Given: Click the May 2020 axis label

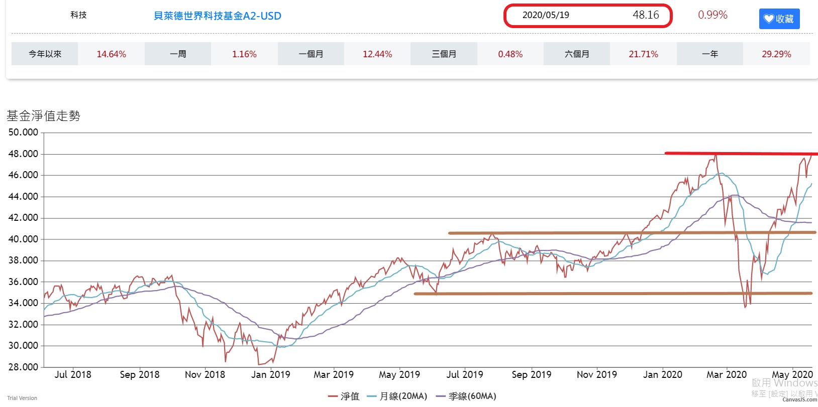Looking at the screenshot, I should (792, 374).
